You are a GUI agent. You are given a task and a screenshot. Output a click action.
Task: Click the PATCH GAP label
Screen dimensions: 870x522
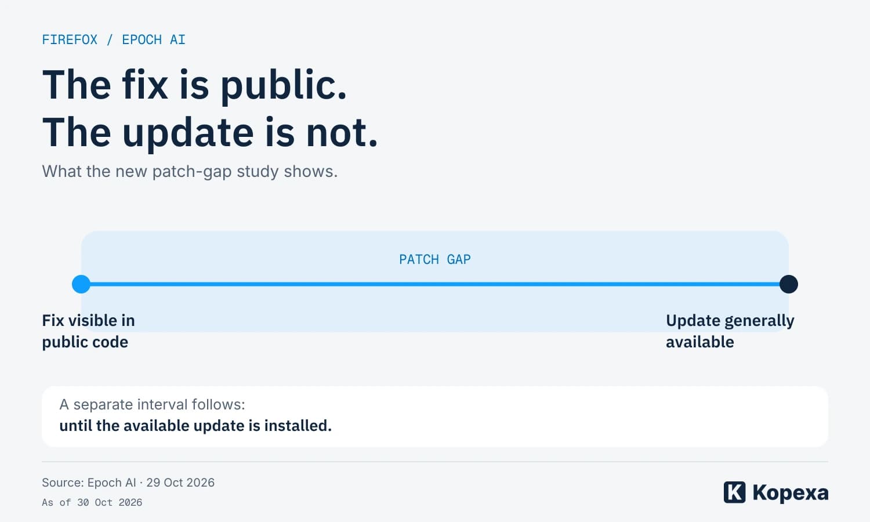pyautogui.click(x=435, y=259)
